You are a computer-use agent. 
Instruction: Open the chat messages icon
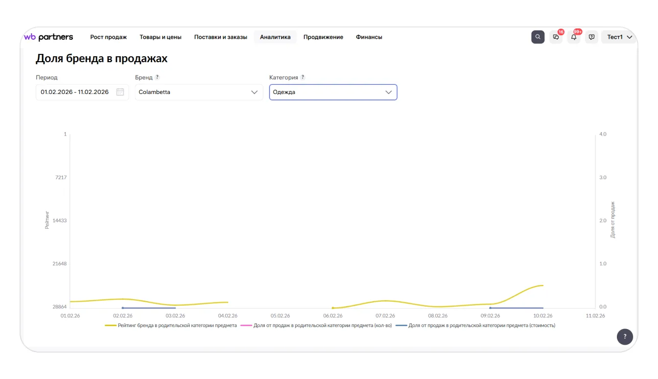coord(556,37)
